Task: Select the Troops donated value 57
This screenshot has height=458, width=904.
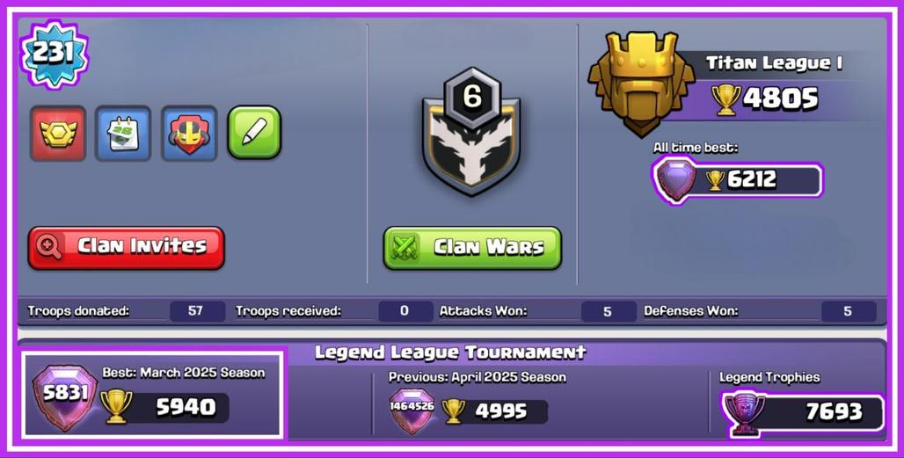Action: (196, 311)
